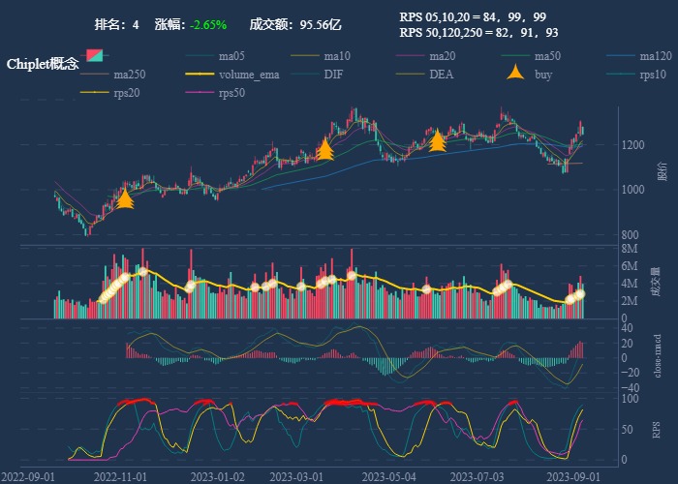This screenshot has width=678, height=484.
Task: Click the buy marker cluster near 2023-05
Action: (437, 141)
